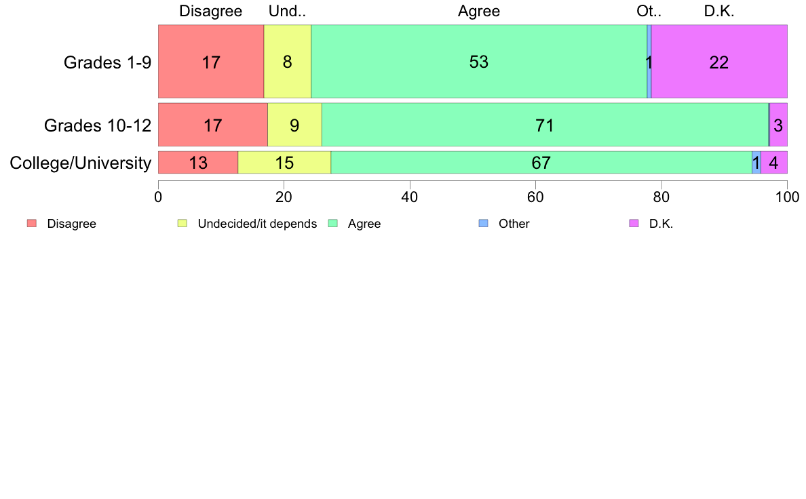806x499 pixels.
Task: Click the College/University D.K. segment showing 4
Action: [774, 163]
